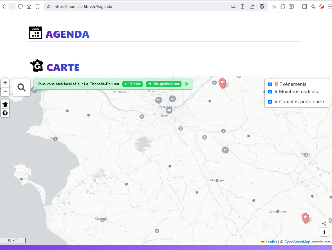This screenshot has height=250, width=332.
Task: Expand the Nantes cluster marked 66
Action: (x=169, y=110)
